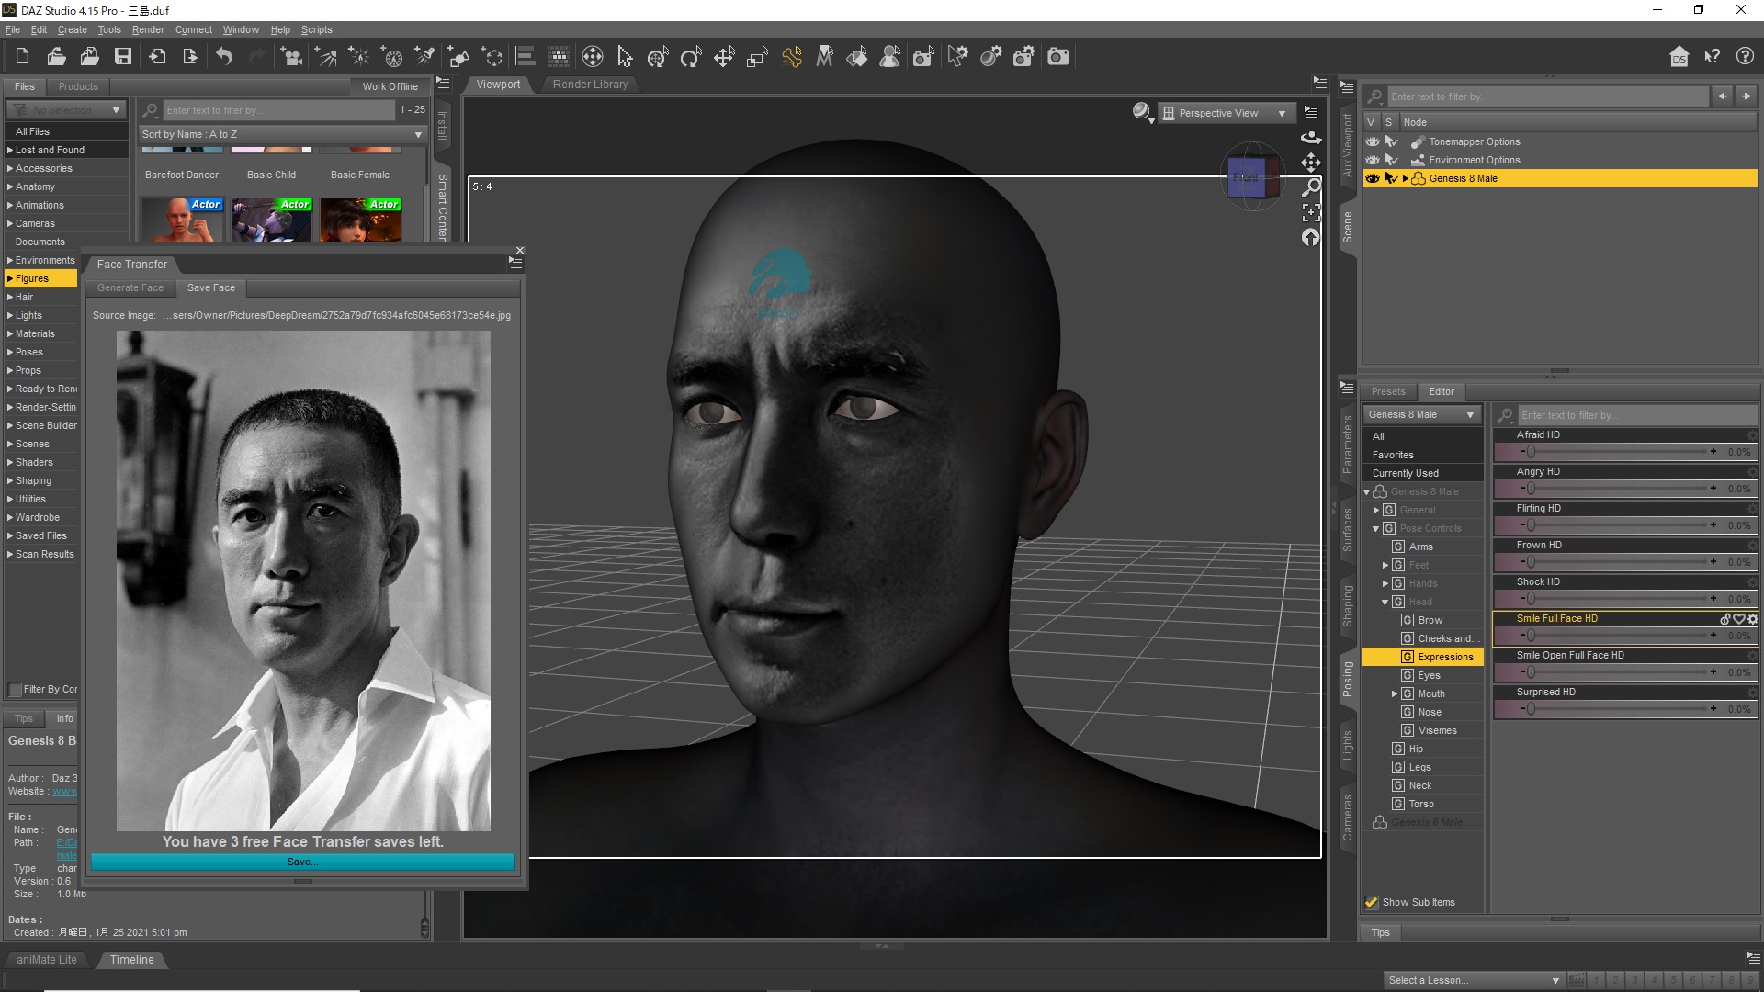Open the Render menu

[147, 29]
